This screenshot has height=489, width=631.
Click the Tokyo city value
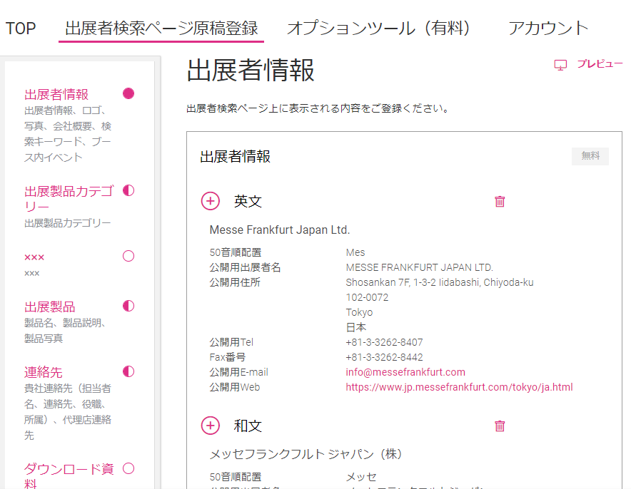pyautogui.click(x=359, y=312)
